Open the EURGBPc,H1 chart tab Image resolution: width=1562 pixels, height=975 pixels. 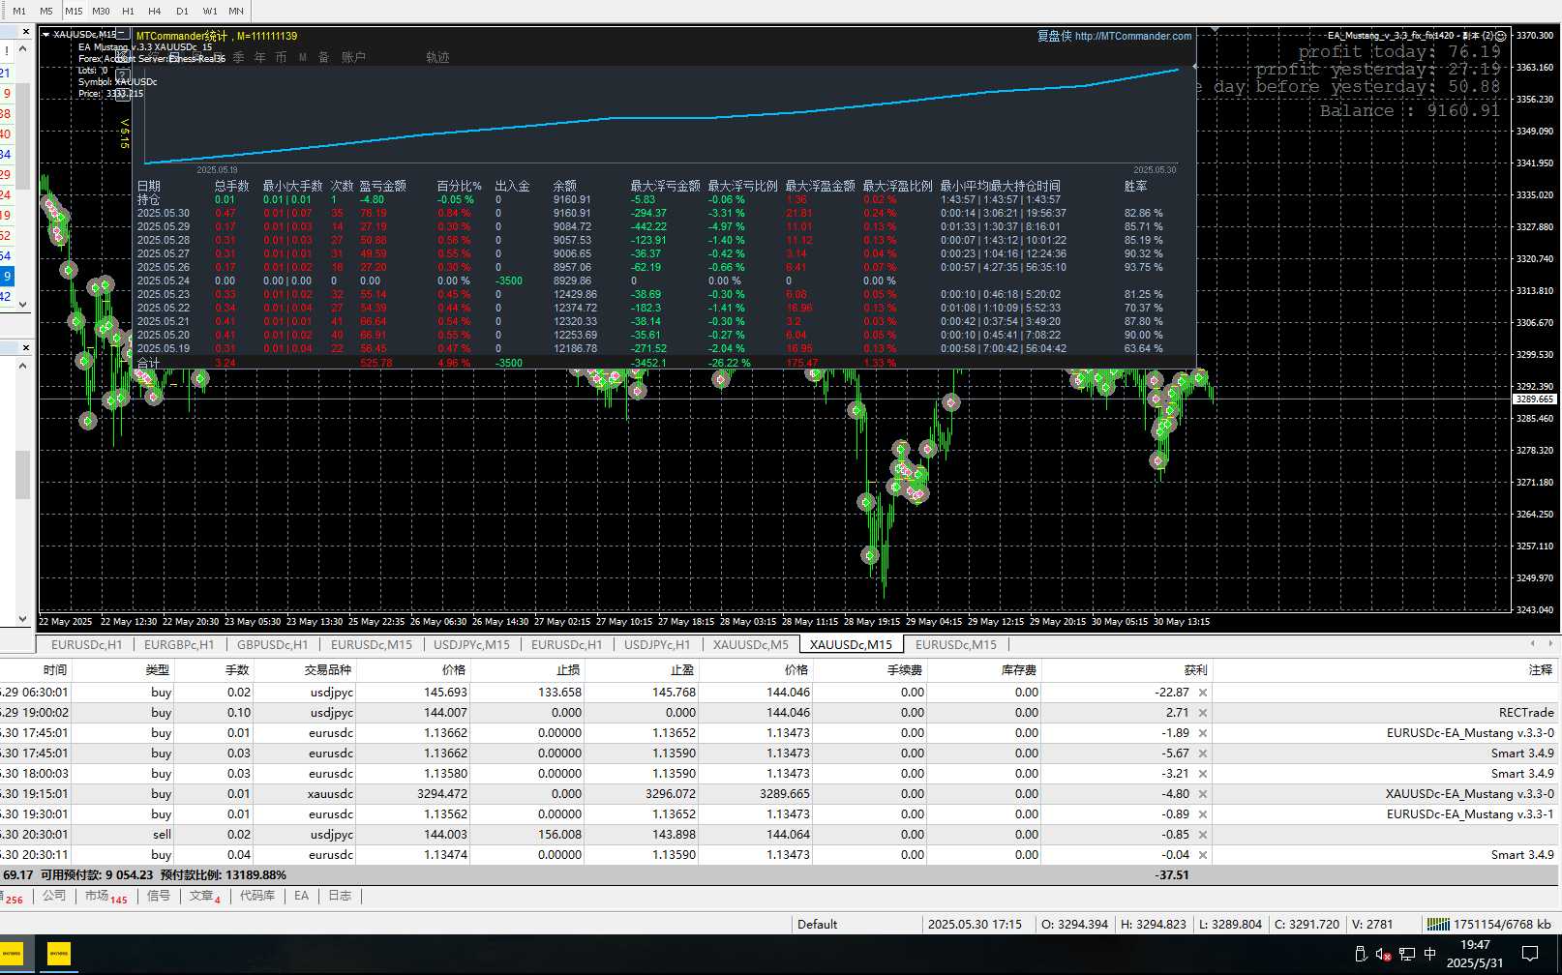(179, 644)
